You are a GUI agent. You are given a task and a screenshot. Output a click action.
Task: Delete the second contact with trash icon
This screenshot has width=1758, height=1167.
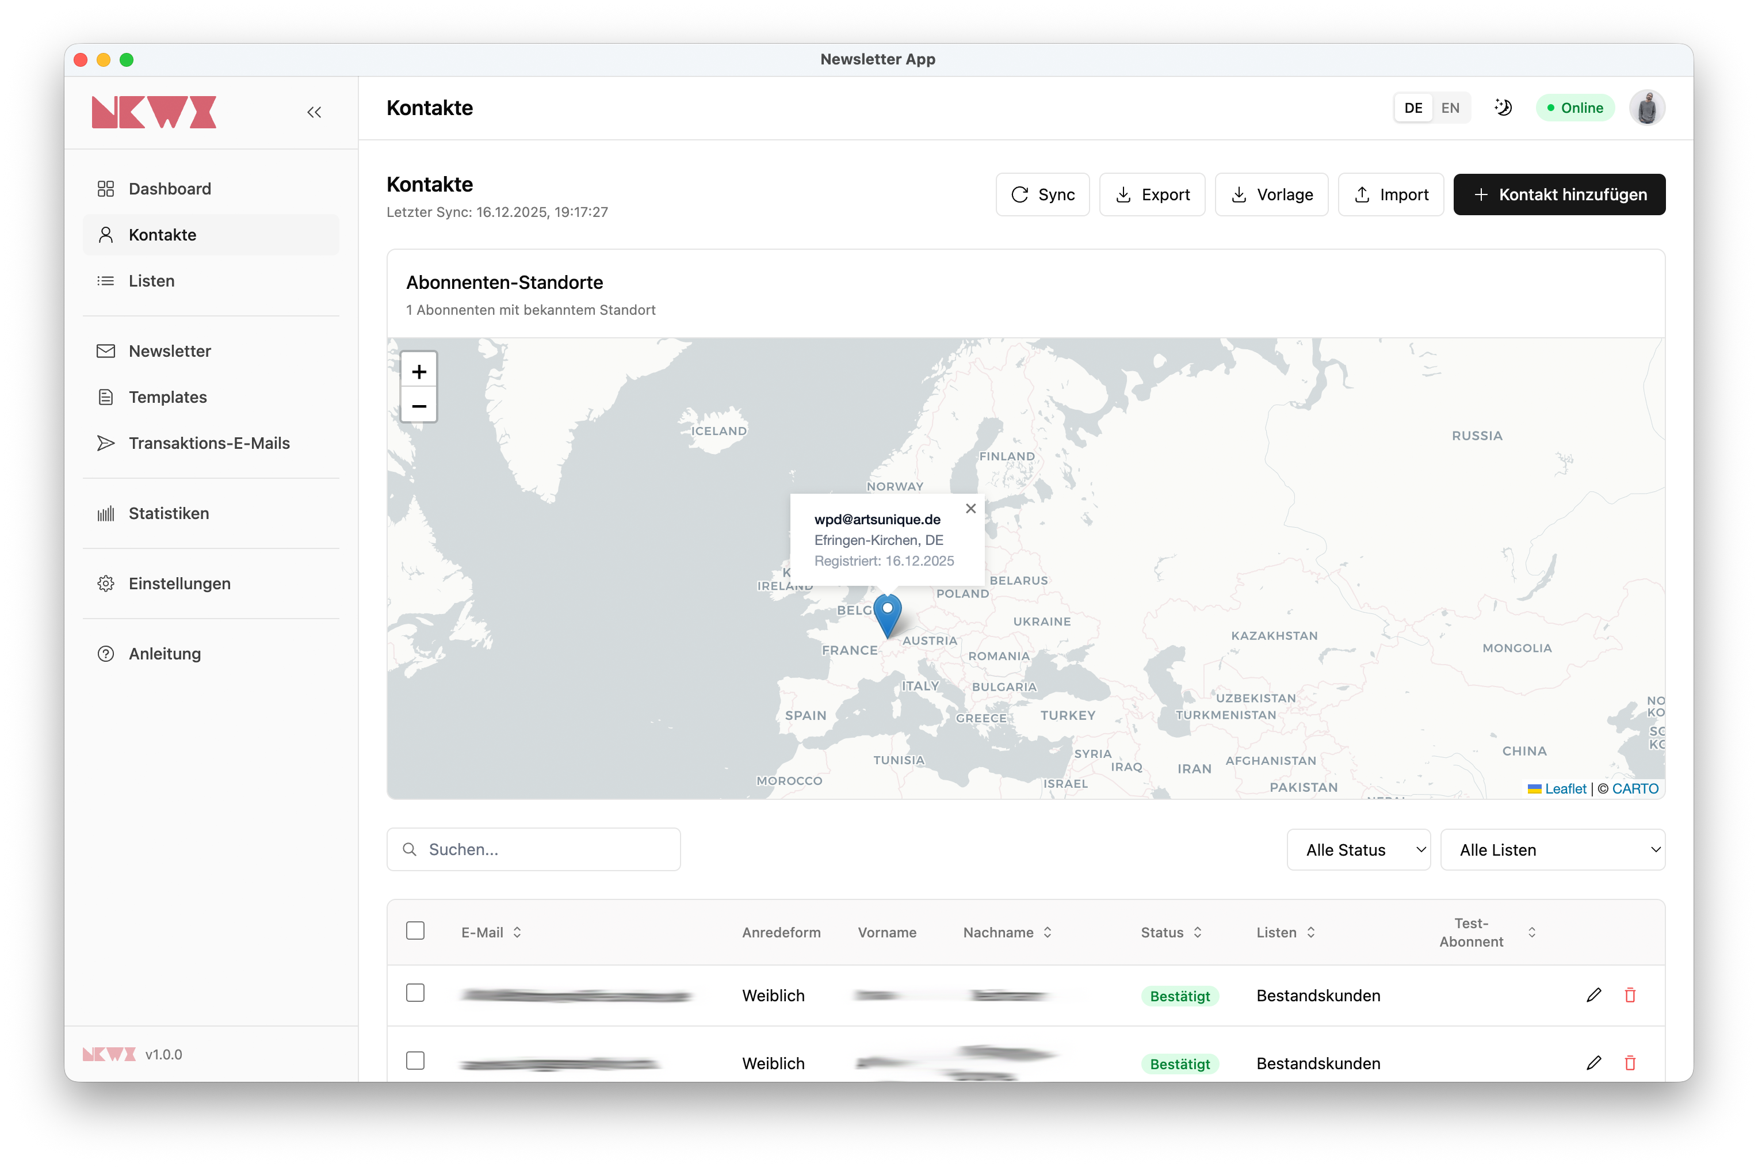coord(1629,1063)
